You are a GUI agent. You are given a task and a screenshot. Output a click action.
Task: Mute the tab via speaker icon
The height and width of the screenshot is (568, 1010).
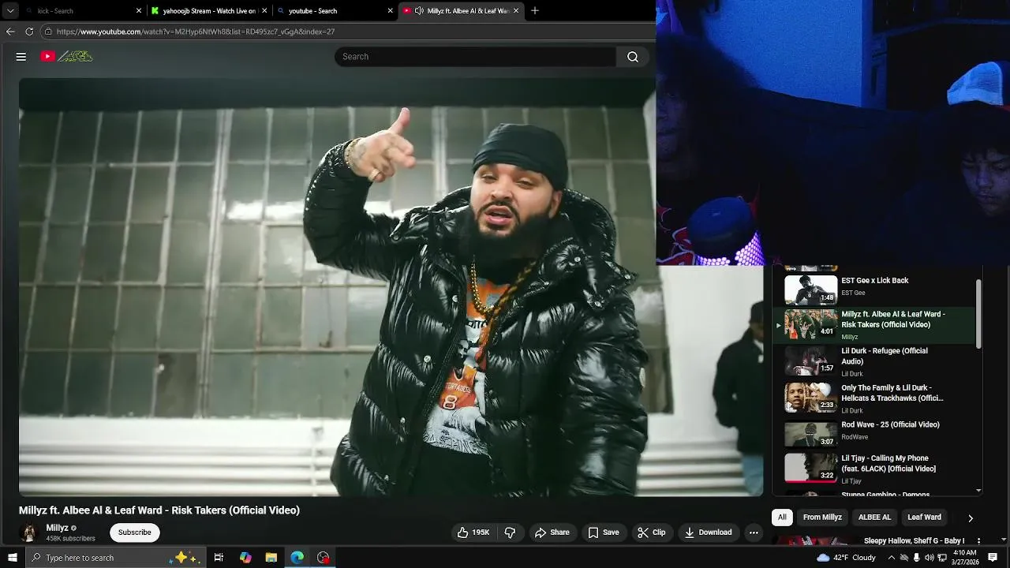tap(419, 11)
